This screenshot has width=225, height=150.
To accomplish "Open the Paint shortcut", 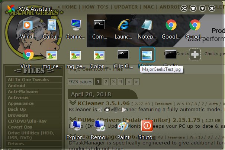I will click(x=123, y=130).
